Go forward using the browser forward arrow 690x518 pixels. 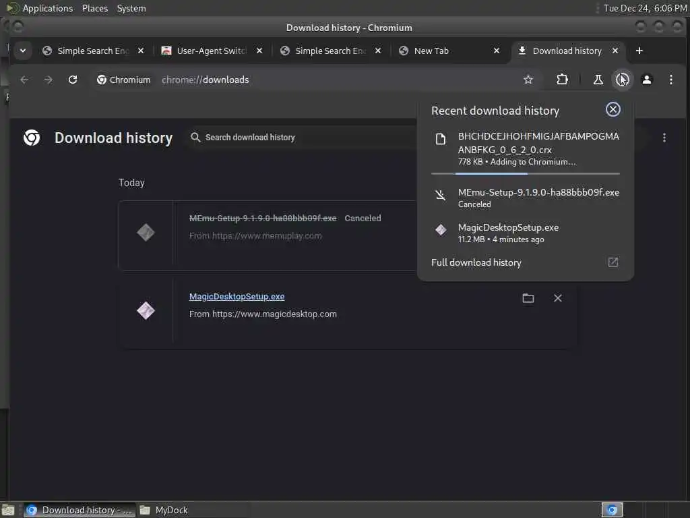coord(49,80)
